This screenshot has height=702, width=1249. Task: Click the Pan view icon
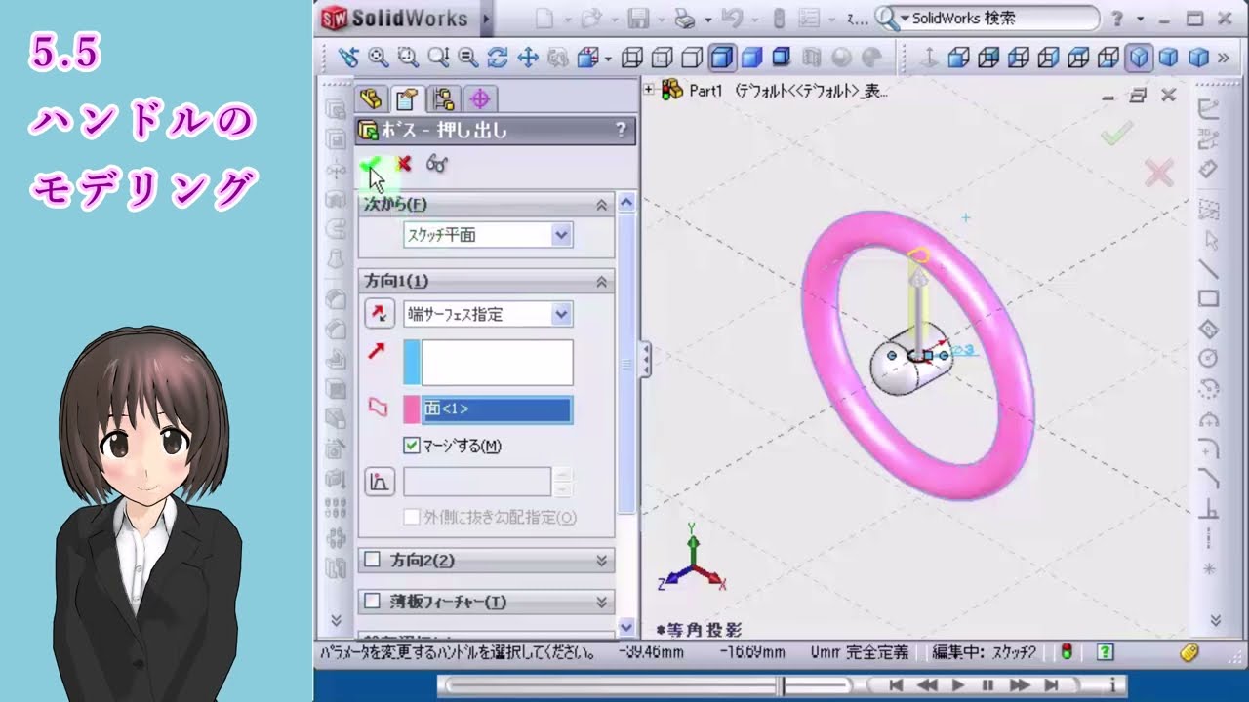point(528,58)
